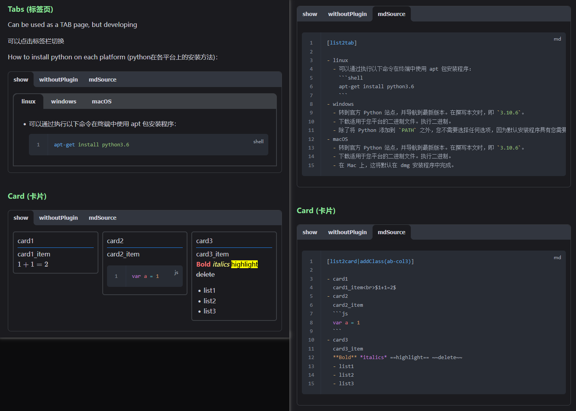
Task: Select show tab above the linux/windows/macOS tabs
Action: [x=21, y=80]
